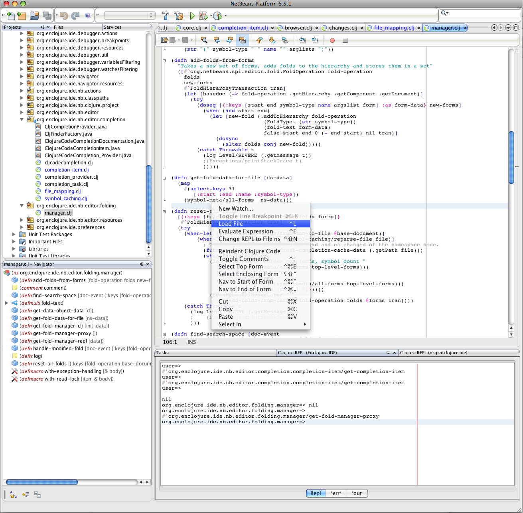The height and width of the screenshot is (513, 523).
Task: Select completion_provider.clj in project tree
Action: (71, 177)
